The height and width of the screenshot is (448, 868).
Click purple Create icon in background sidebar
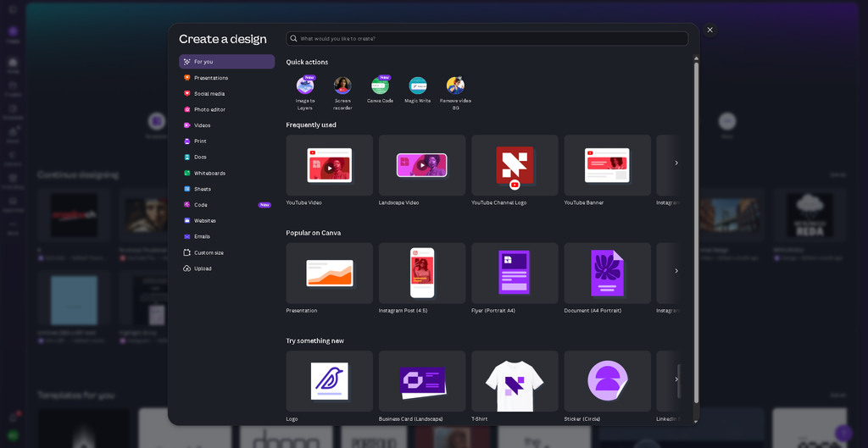[14, 31]
